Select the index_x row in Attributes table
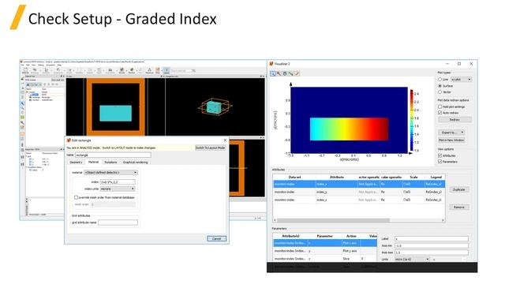Image resolution: width=505 pixels, height=284 pixels. [359, 184]
